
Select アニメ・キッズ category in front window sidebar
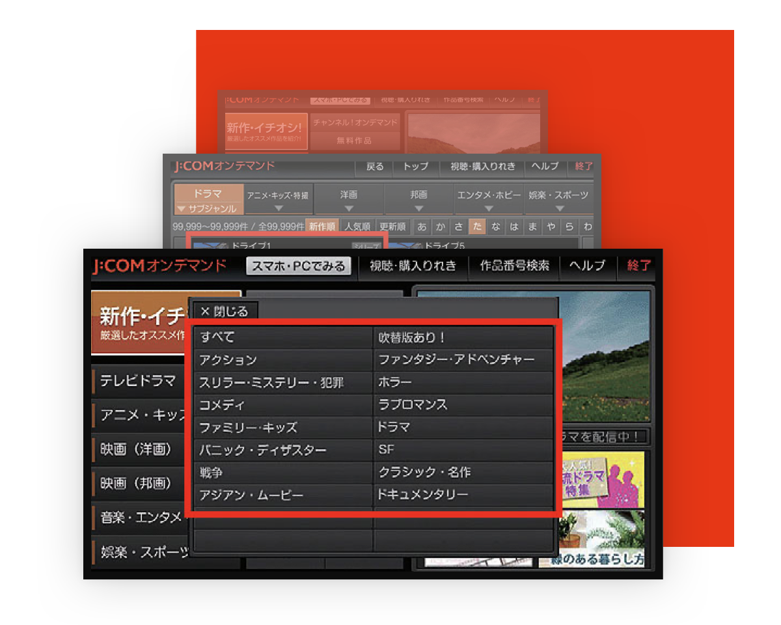pyautogui.click(x=140, y=415)
